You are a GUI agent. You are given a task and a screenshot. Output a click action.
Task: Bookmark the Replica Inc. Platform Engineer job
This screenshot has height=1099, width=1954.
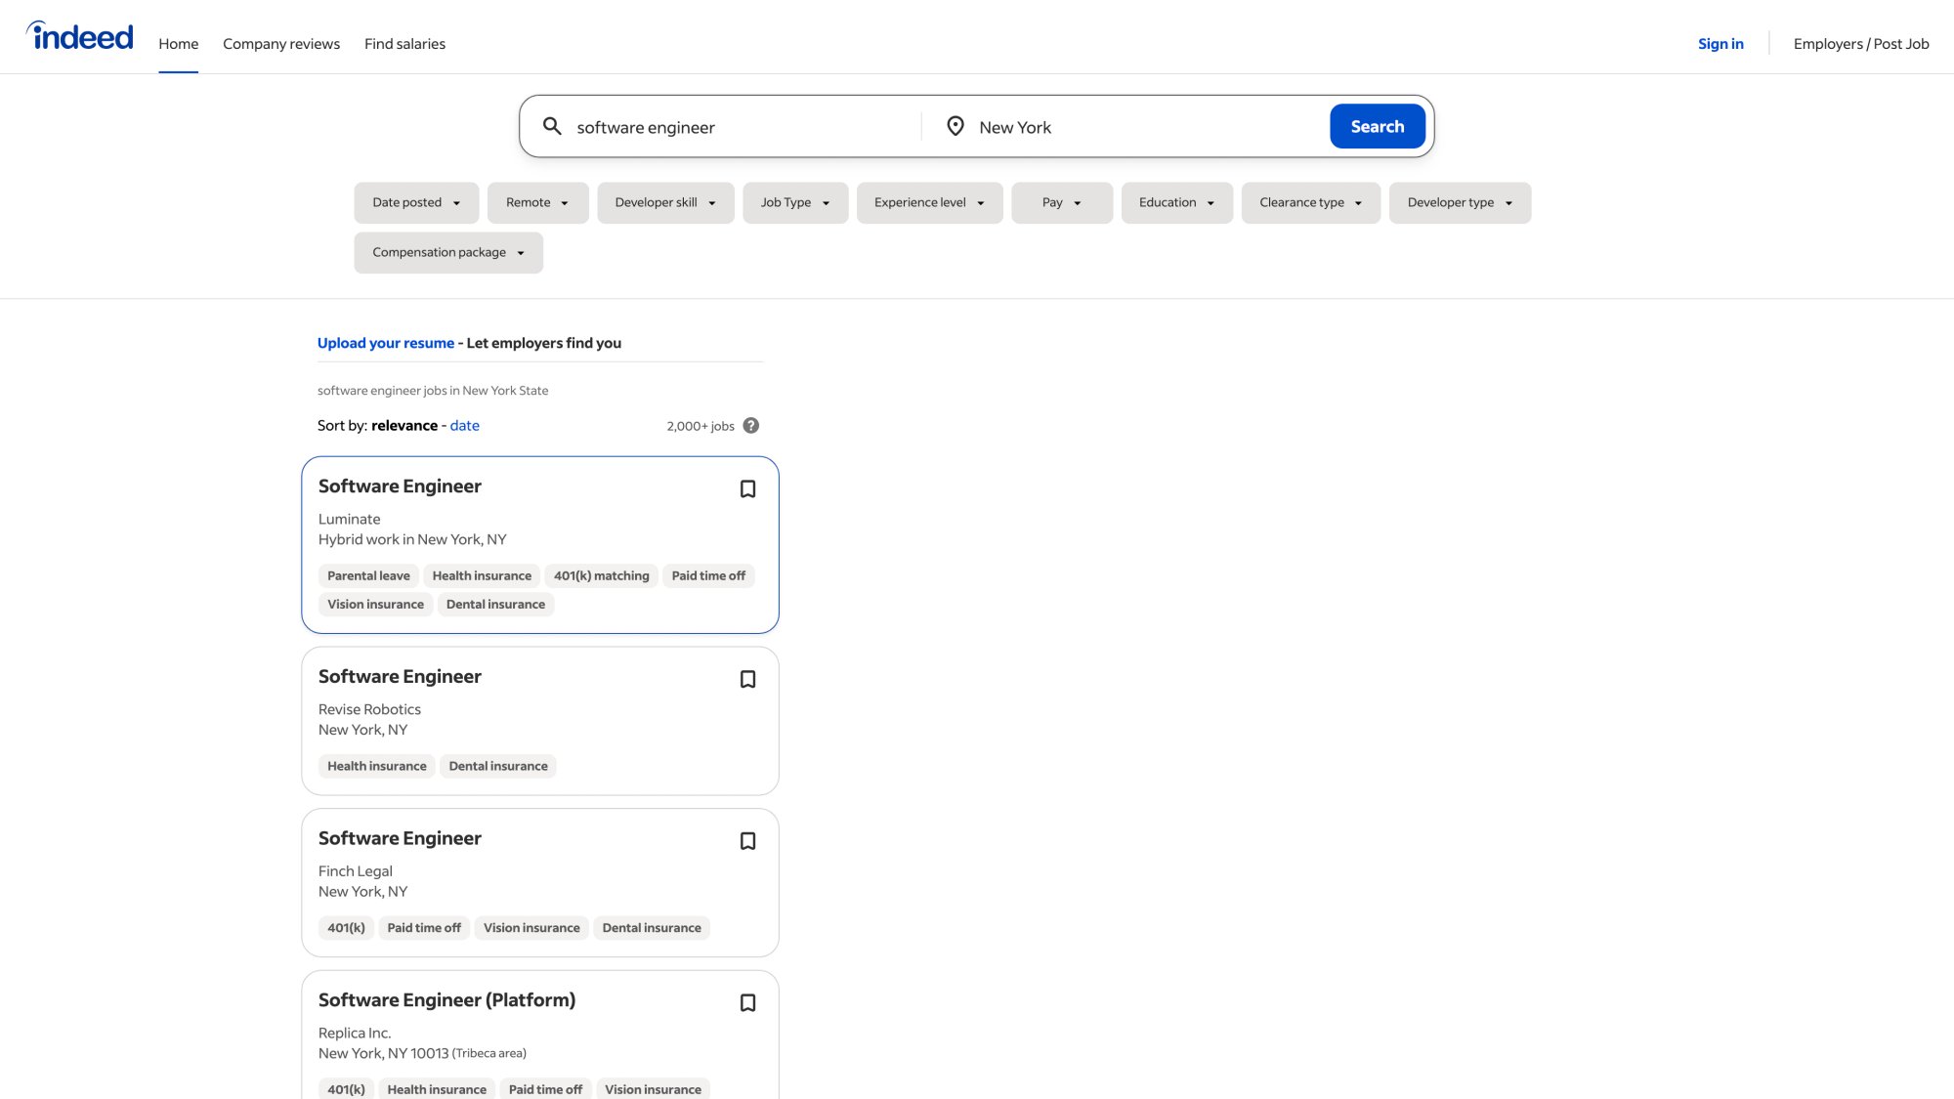pos(747,1003)
